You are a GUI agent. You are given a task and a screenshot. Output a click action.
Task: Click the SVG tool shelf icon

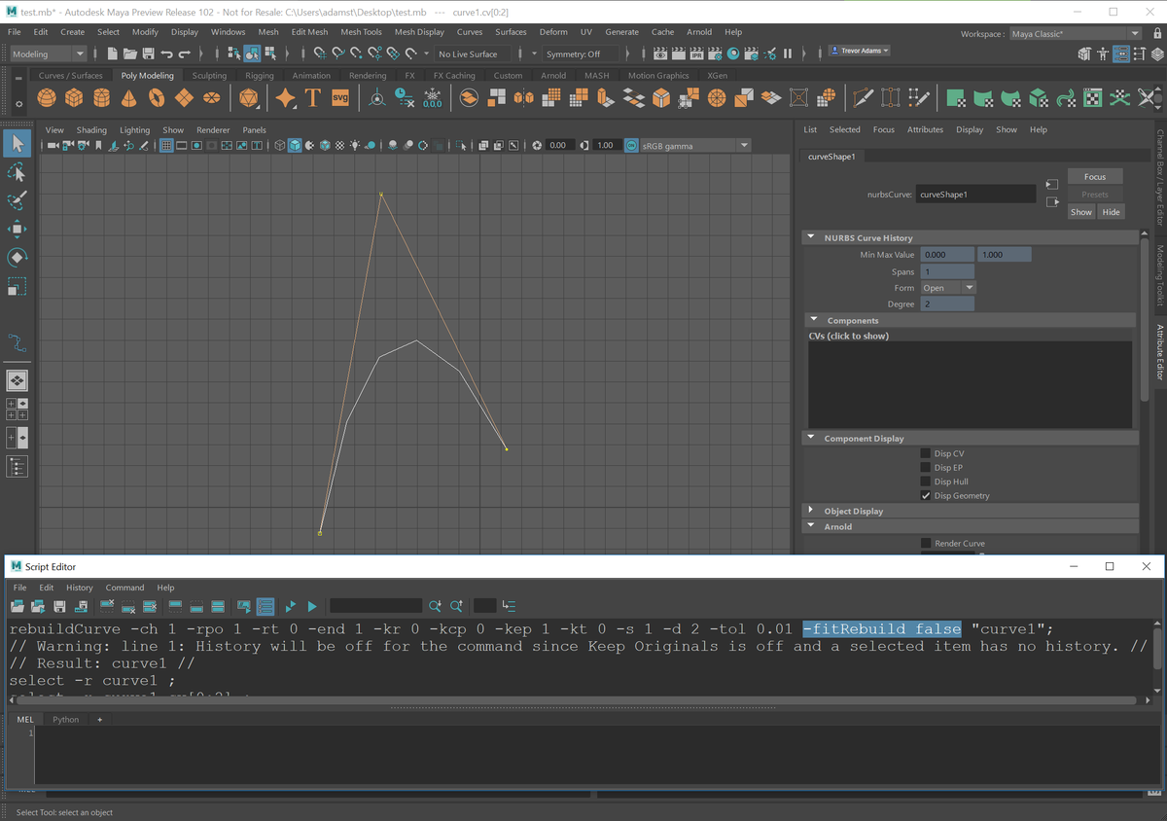tap(339, 97)
